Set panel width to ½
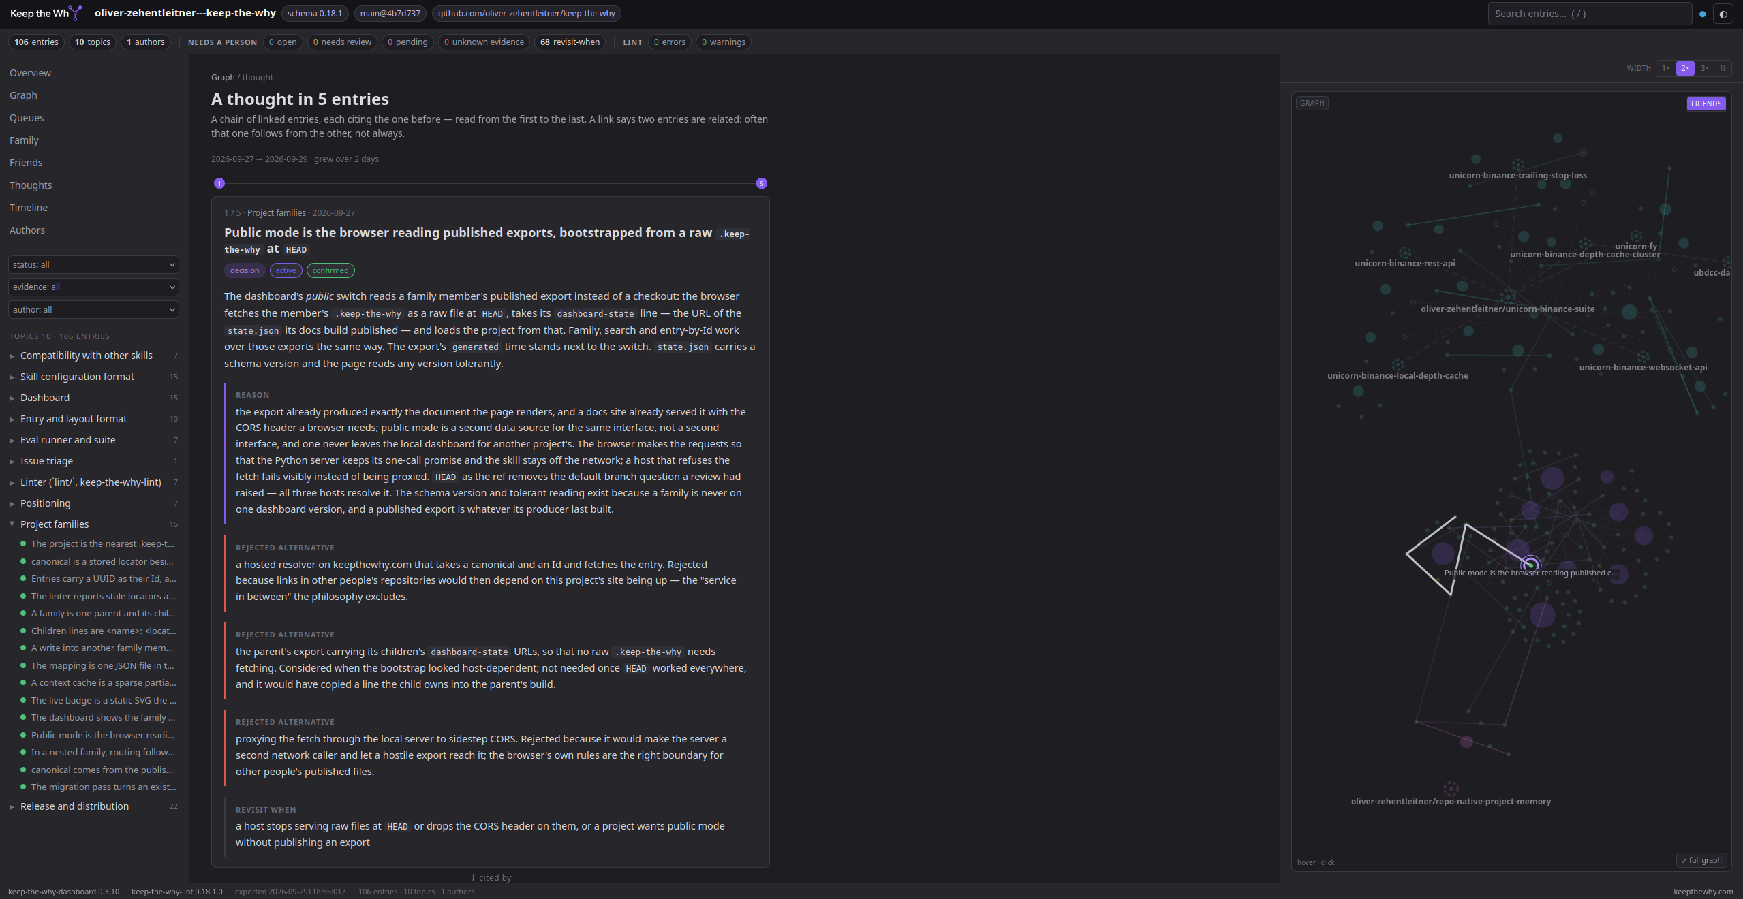 [x=1723, y=68]
